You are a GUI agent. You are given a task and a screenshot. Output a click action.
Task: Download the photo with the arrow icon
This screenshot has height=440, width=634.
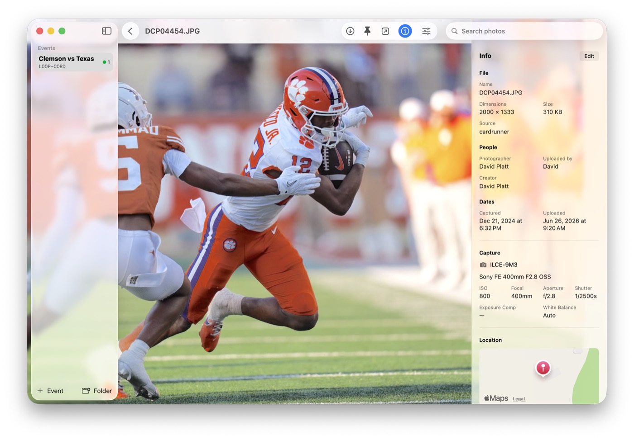(x=350, y=31)
